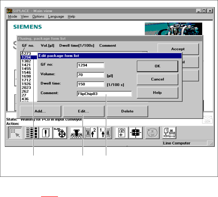Screen dimensions: 218x197
Task: Click the chip component crosshair icon
Action: pos(136,133)
